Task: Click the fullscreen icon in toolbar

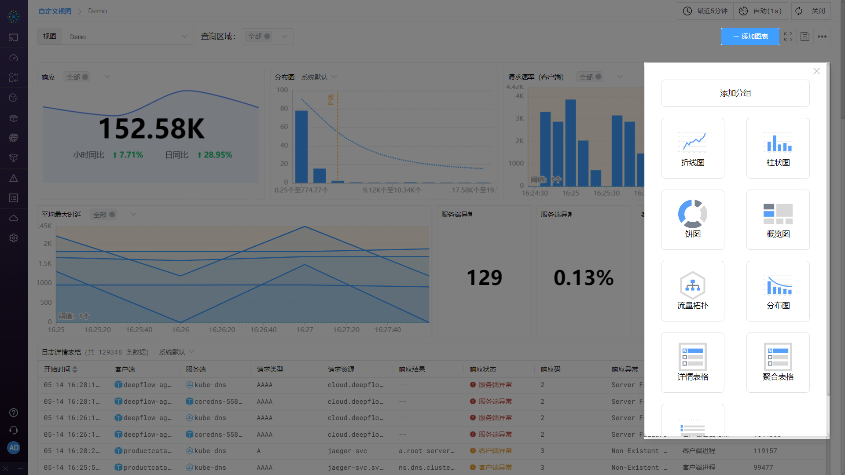Action: (788, 37)
